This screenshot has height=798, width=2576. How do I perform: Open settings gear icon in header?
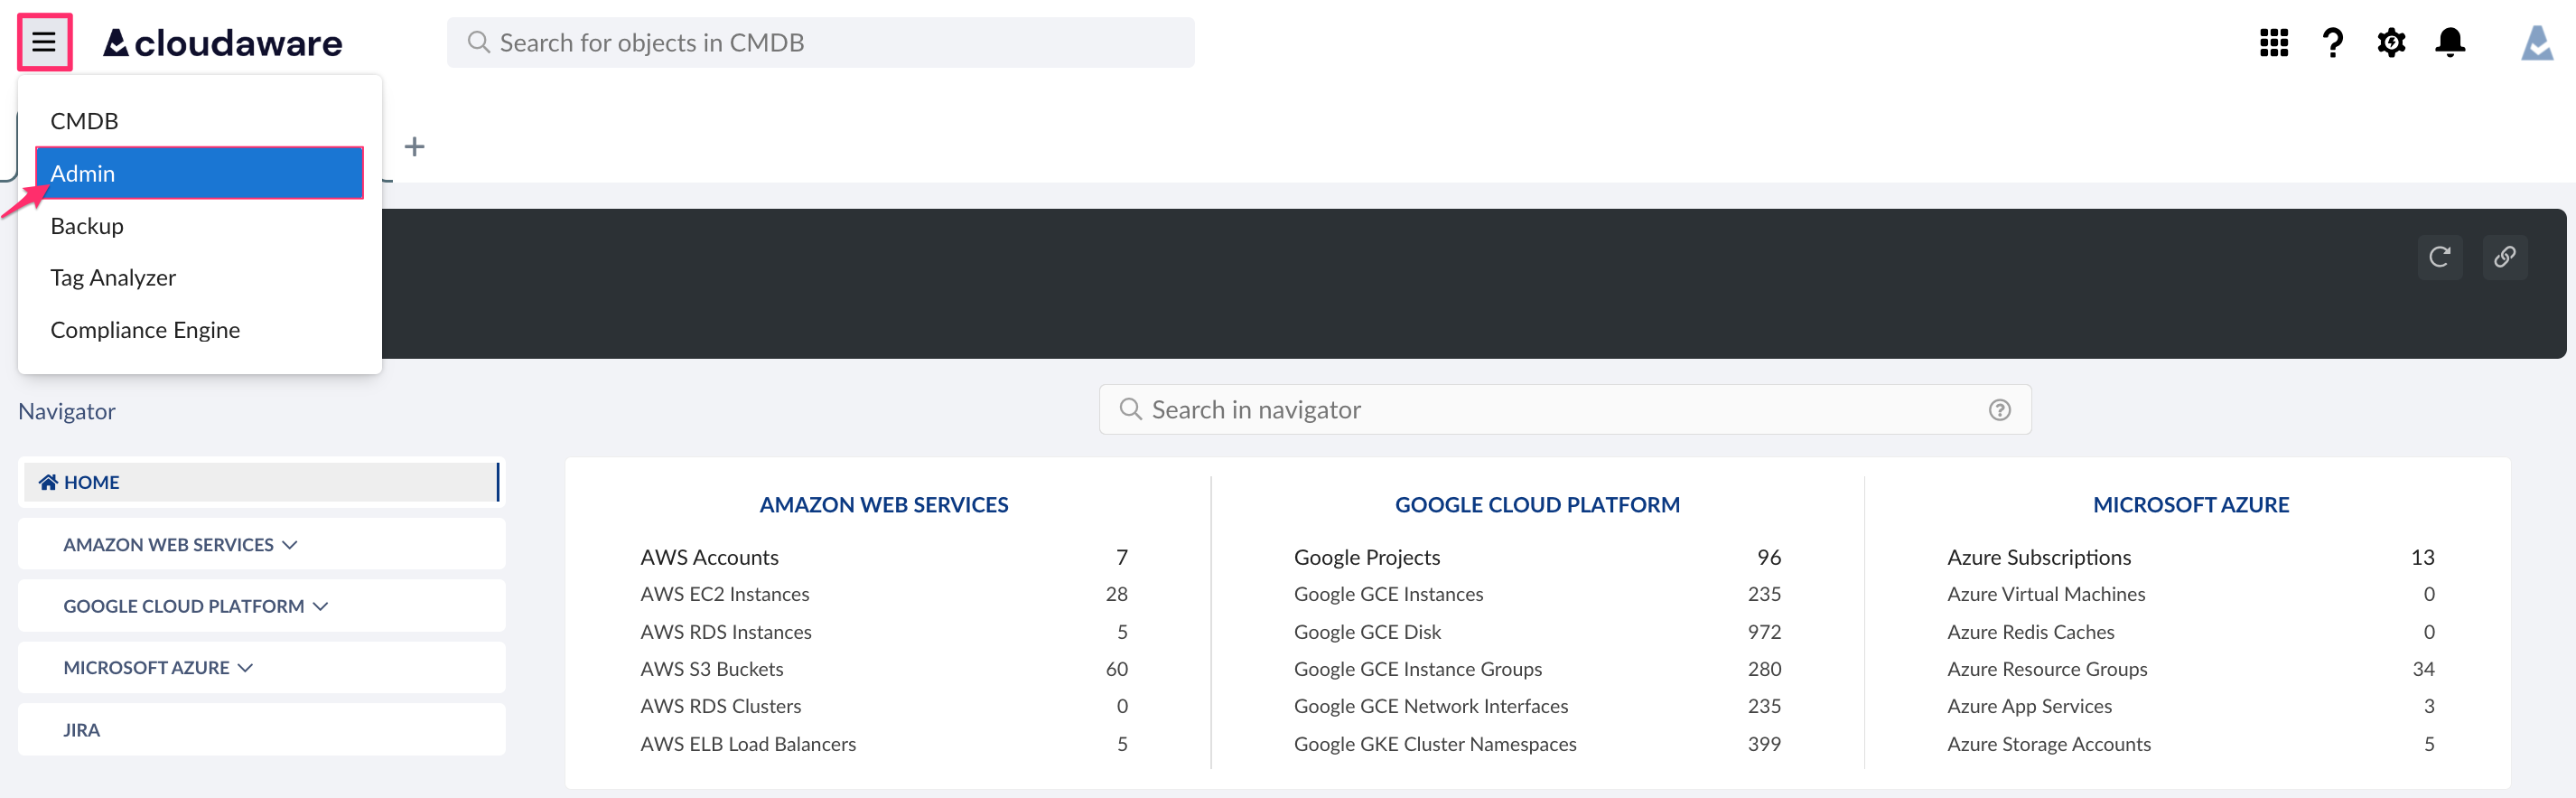[x=2391, y=42]
